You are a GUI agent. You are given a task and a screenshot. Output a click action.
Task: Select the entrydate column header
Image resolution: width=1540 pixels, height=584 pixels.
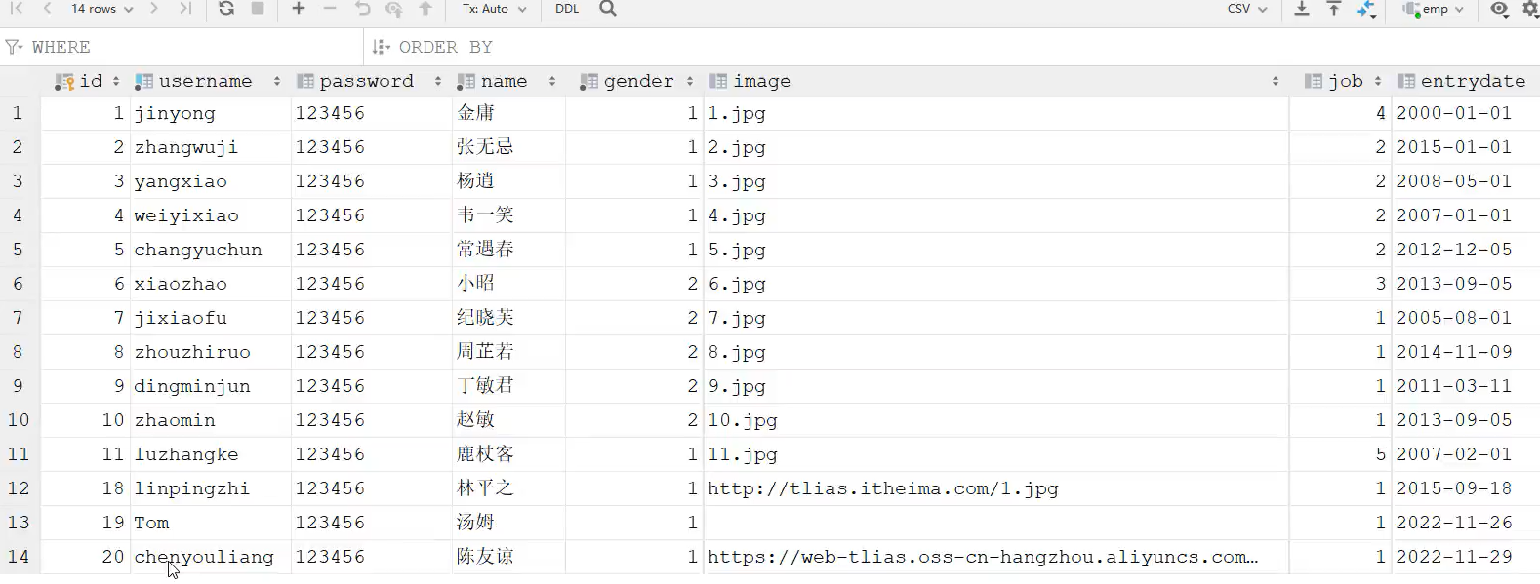(1465, 82)
